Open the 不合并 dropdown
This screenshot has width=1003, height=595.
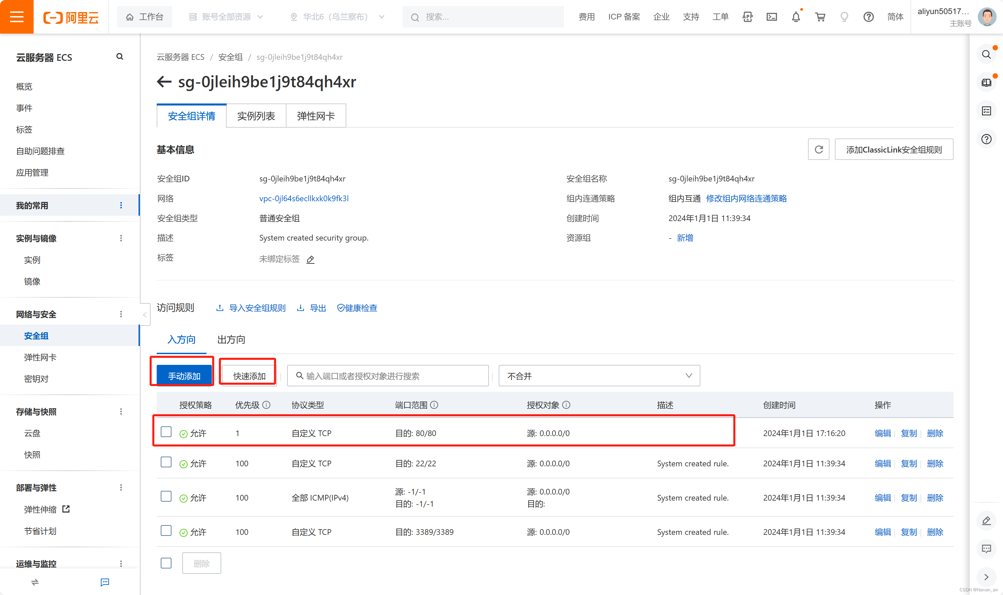(x=599, y=376)
